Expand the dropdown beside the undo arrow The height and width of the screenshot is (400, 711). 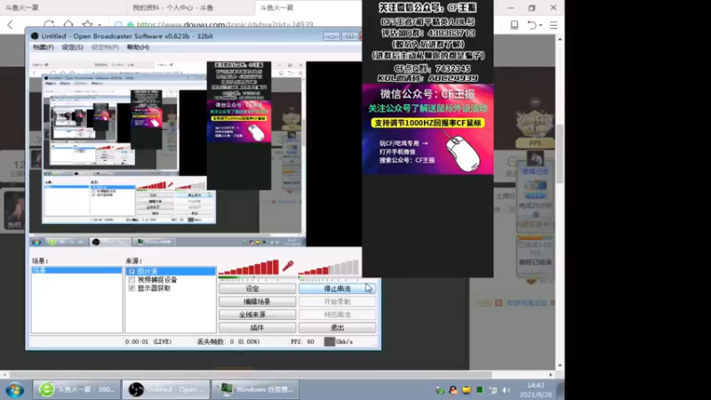540,26
